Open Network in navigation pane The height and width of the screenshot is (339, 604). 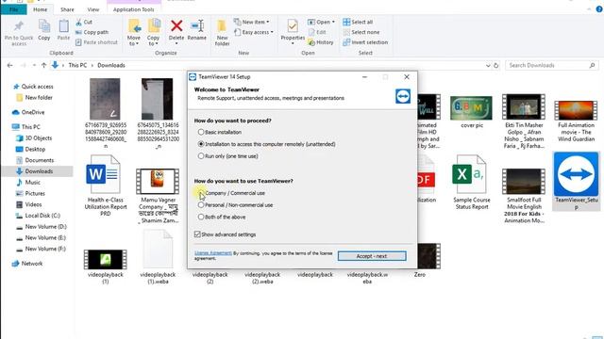point(32,264)
